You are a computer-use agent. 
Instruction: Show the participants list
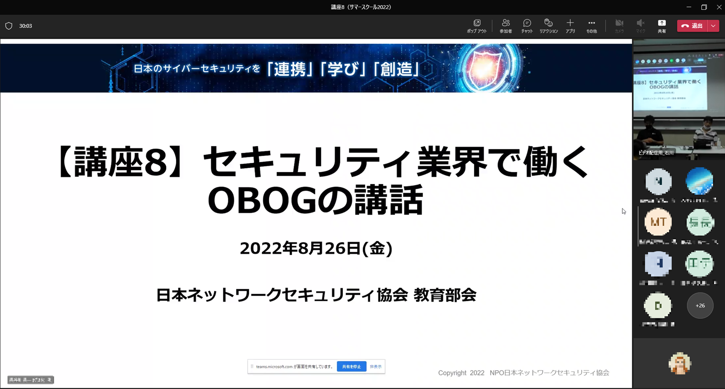coord(506,26)
